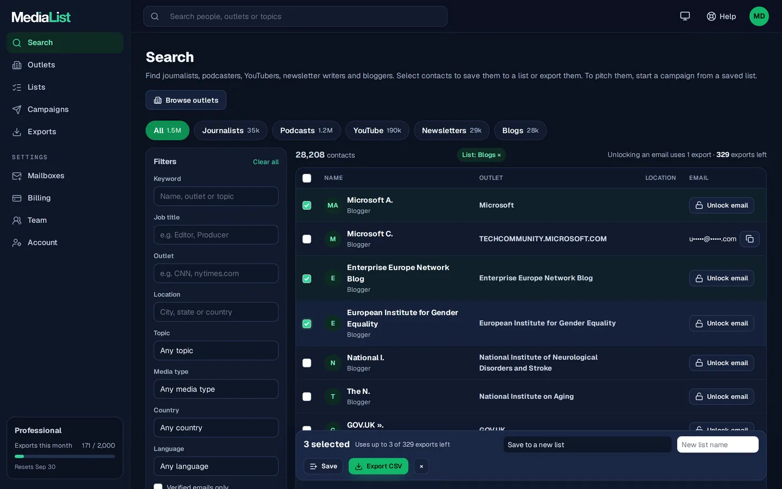Open the Any language dropdown
This screenshot has height=489, width=782.
tap(216, 466)
